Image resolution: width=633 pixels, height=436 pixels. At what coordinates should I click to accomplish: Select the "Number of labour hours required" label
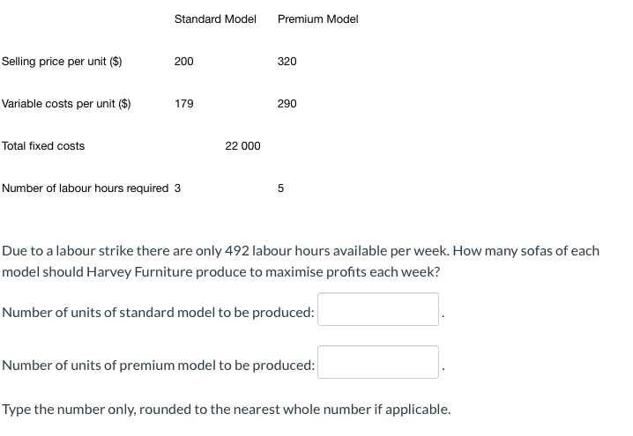click(86, 188)
